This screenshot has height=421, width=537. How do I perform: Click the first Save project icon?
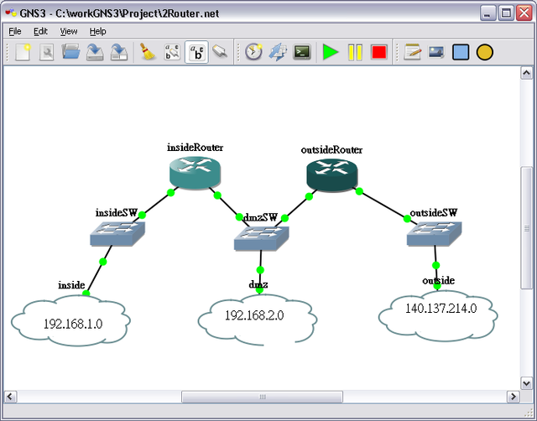pos(95,52)
